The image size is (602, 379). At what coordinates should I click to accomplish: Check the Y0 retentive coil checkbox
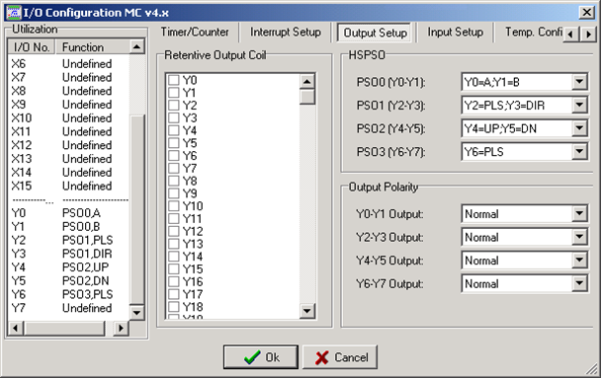point(174,80)
